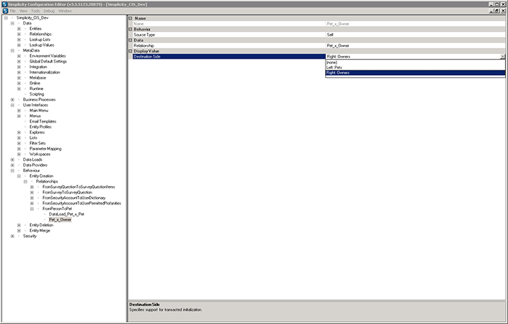Collapse the Simplicity_CIS_Dev root node
This screenshot has height=324, width=508.
[x=6, y=18]
